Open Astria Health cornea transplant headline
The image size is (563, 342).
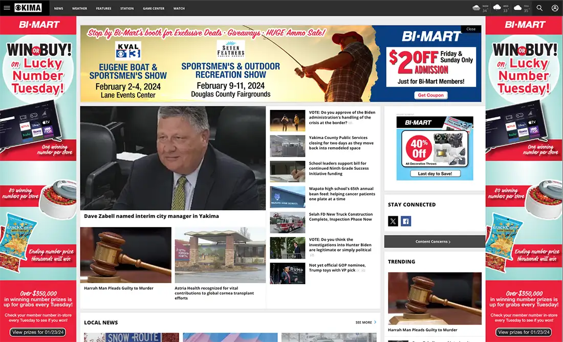tap(214, 293)
